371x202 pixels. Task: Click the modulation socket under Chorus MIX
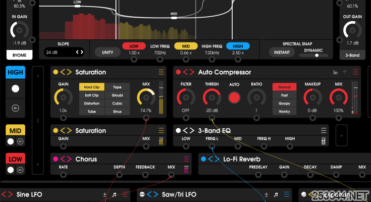(171, 175)
